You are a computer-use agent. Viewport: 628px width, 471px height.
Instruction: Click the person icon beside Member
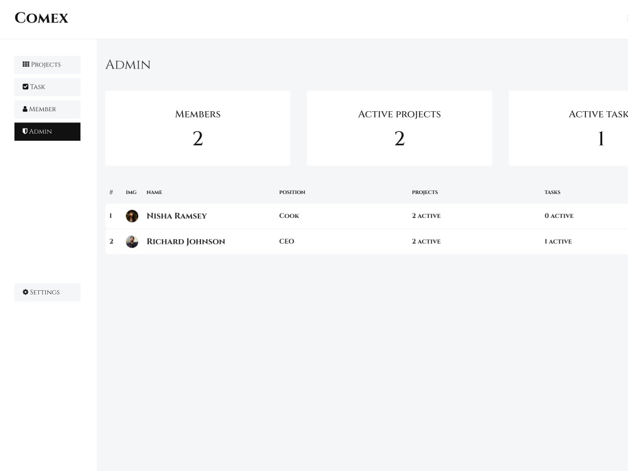click(25, 109)
